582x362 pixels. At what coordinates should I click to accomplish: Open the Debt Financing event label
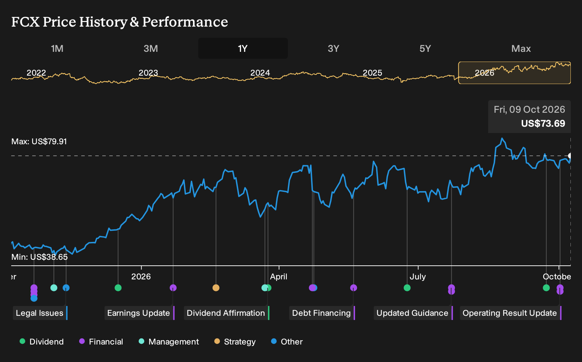(x=322, y=313)
